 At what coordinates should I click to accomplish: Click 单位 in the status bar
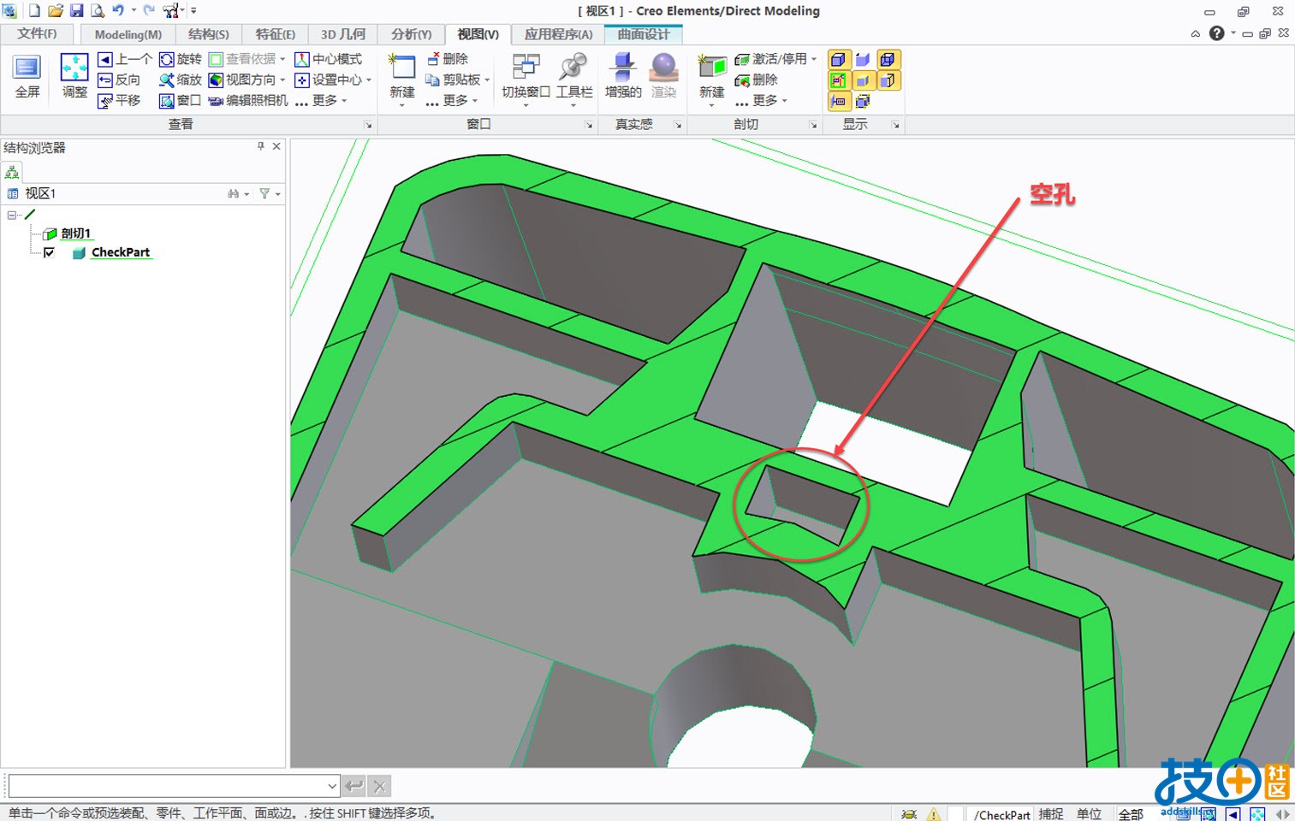pos(1089,814)
